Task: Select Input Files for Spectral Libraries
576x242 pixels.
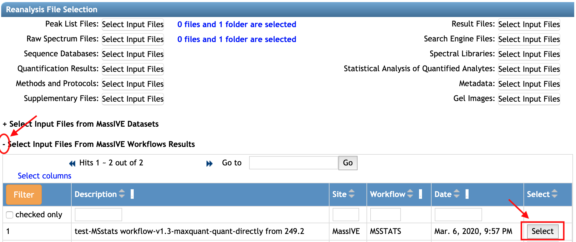Action: pyautogui.click(x=529, y=54)
